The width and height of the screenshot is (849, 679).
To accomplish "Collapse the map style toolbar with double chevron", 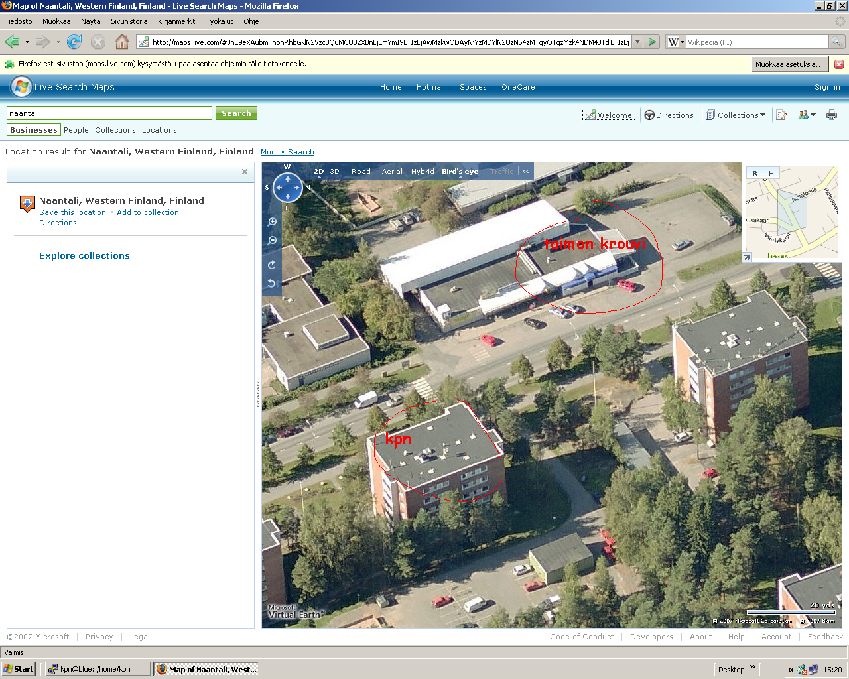I will (526, 171).
